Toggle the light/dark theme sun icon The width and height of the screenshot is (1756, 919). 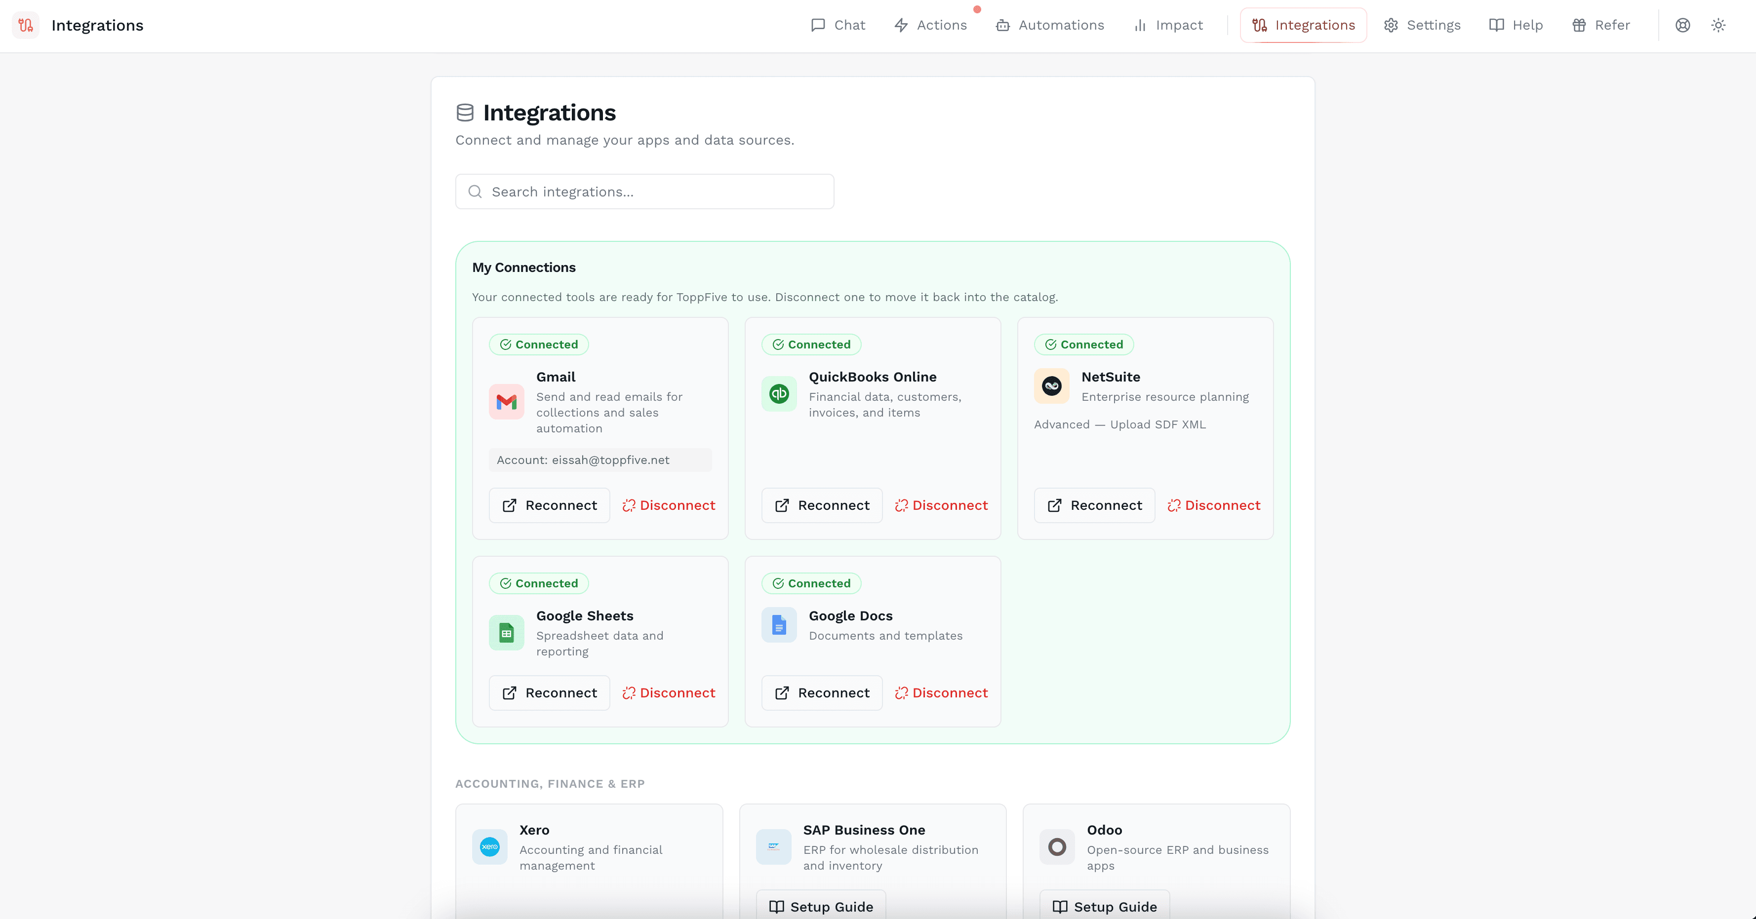[x=1718, y=25]
